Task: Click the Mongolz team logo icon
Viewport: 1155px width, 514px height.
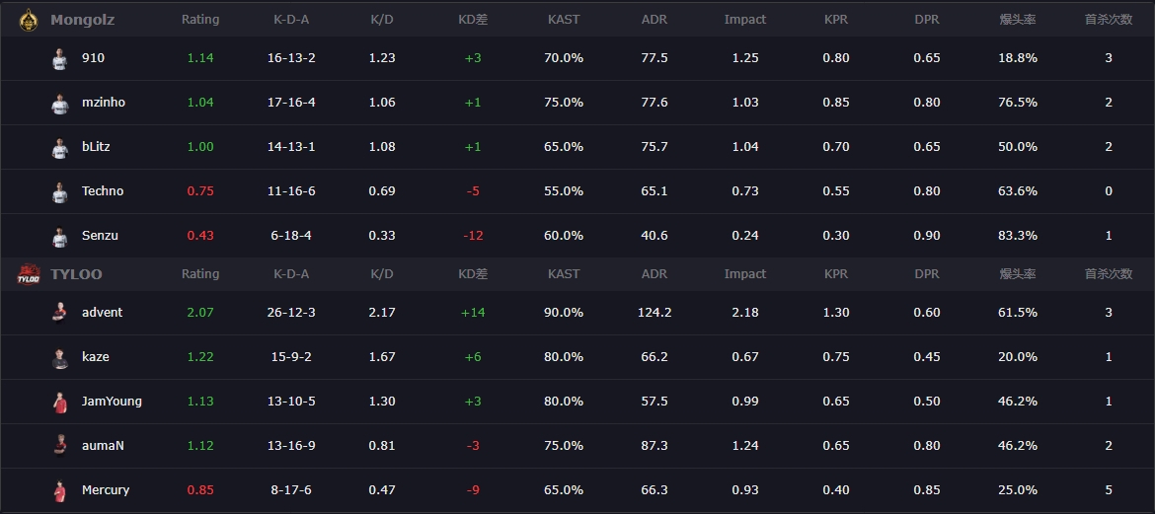Action: click(28, 19)
